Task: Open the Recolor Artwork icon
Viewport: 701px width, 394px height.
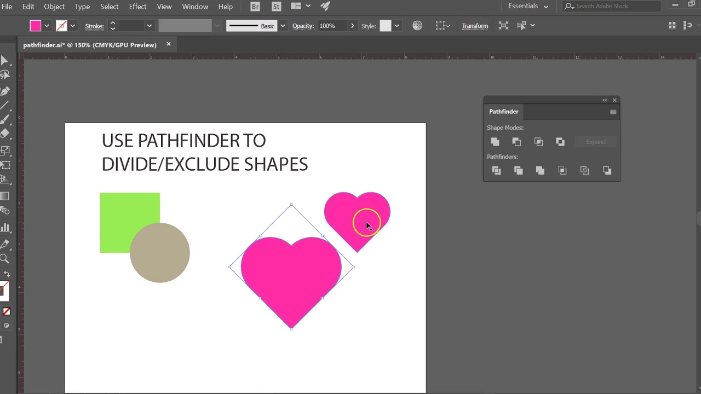Action: click(417, 26)
